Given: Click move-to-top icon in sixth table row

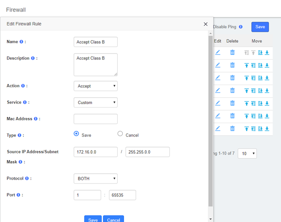Looking at the screenshot, I should pos(246,116).
